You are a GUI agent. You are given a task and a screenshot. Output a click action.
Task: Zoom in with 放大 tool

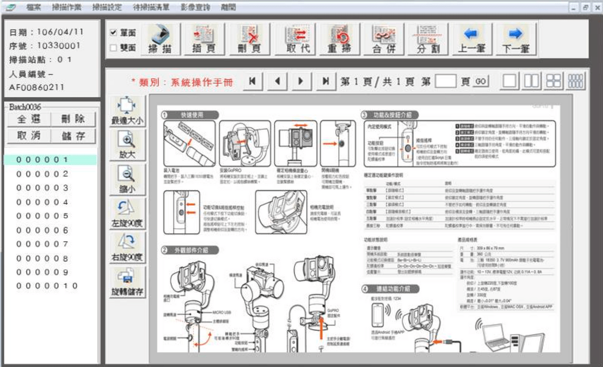(127, 146)
